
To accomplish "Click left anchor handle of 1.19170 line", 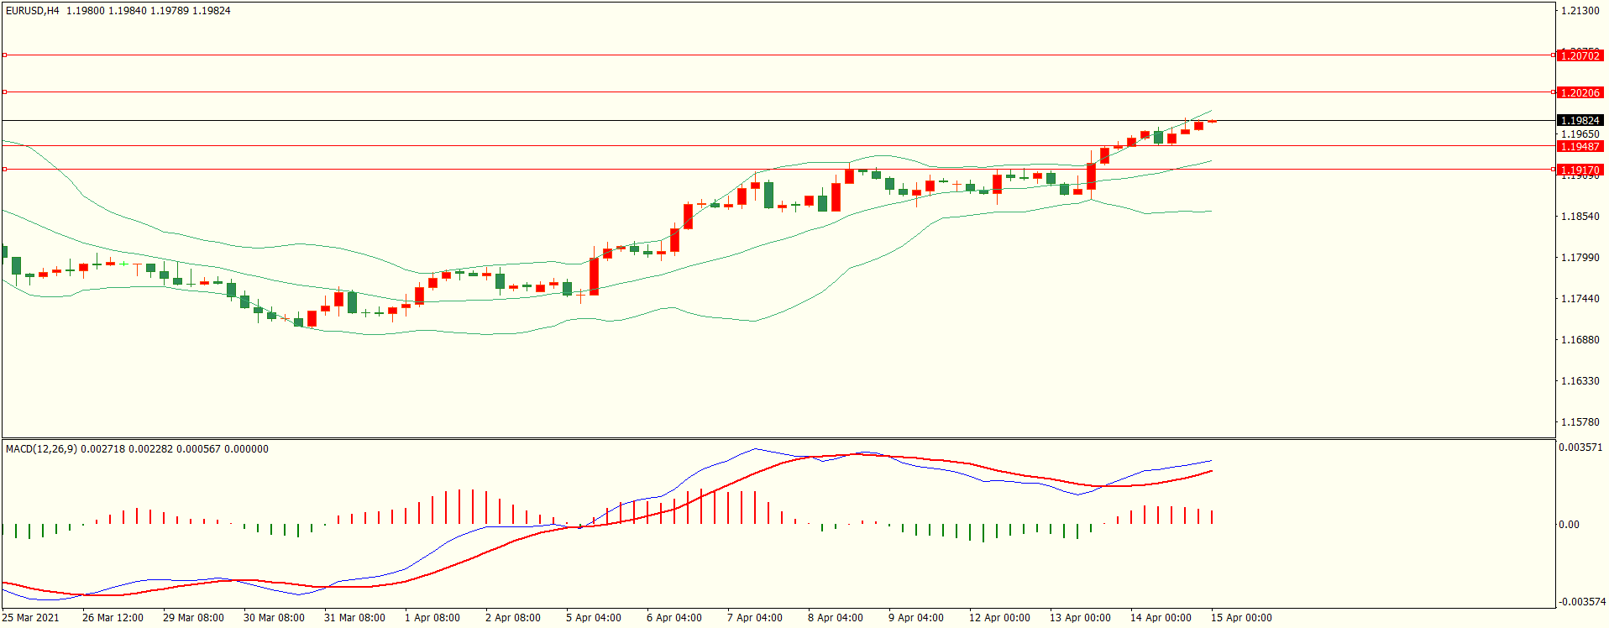I will coord(4,170).
